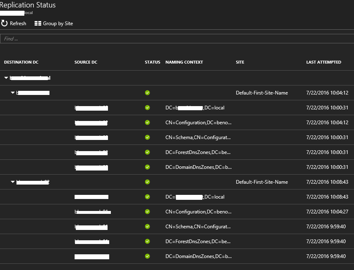Select DC=ForestDnsZones row at 10:00:31
Image resolution: width=354 pixels, height=270 pixels.
pos(198,152)
